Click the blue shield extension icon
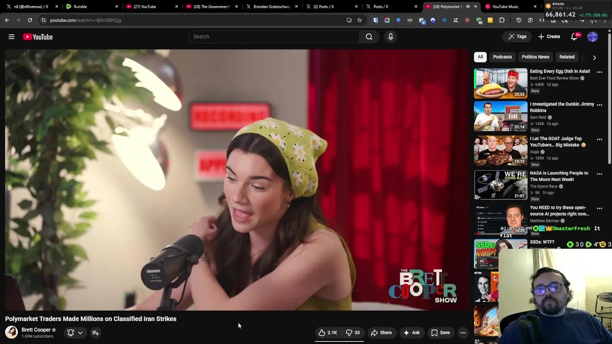Viewport: 612px width, 344px height. (375, 20)
